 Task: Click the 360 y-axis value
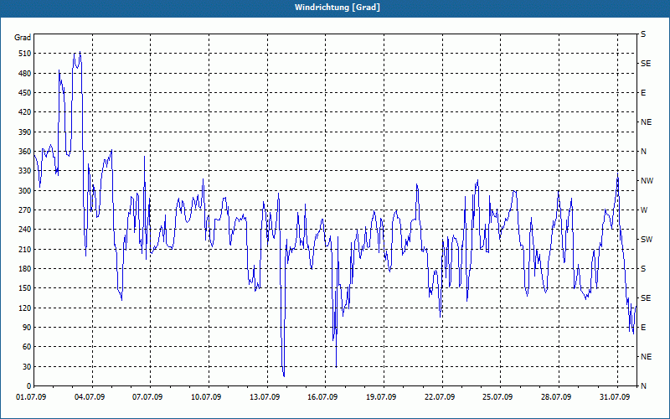25,152
